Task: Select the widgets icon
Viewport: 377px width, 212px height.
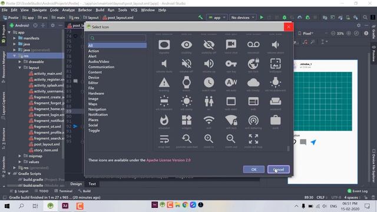Action: 186,120
